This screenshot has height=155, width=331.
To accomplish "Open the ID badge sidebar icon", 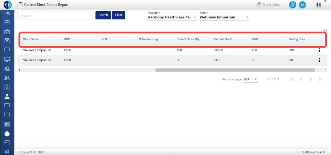I will [7, 31].
